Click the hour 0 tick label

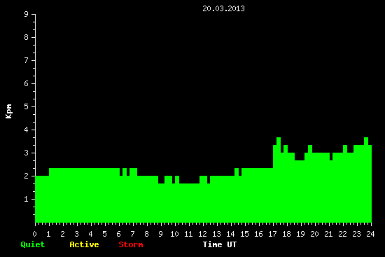[x=34, y=234]
